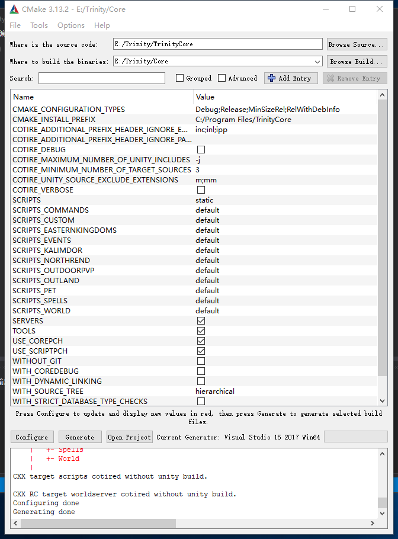The width and height of the screenshot is (398, 539).
Task: Click the output log scroll-up arrow
Action: click(x=382, y=454)
